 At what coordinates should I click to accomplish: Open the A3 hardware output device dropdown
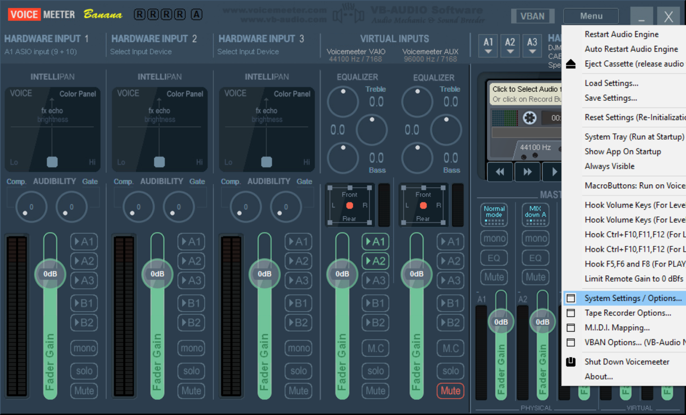(x=532, y=45)
